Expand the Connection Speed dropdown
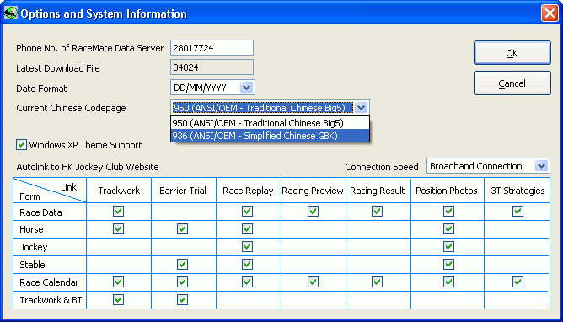Image resolution: width=563 pixels, height=322 pixels. [541, 166]
